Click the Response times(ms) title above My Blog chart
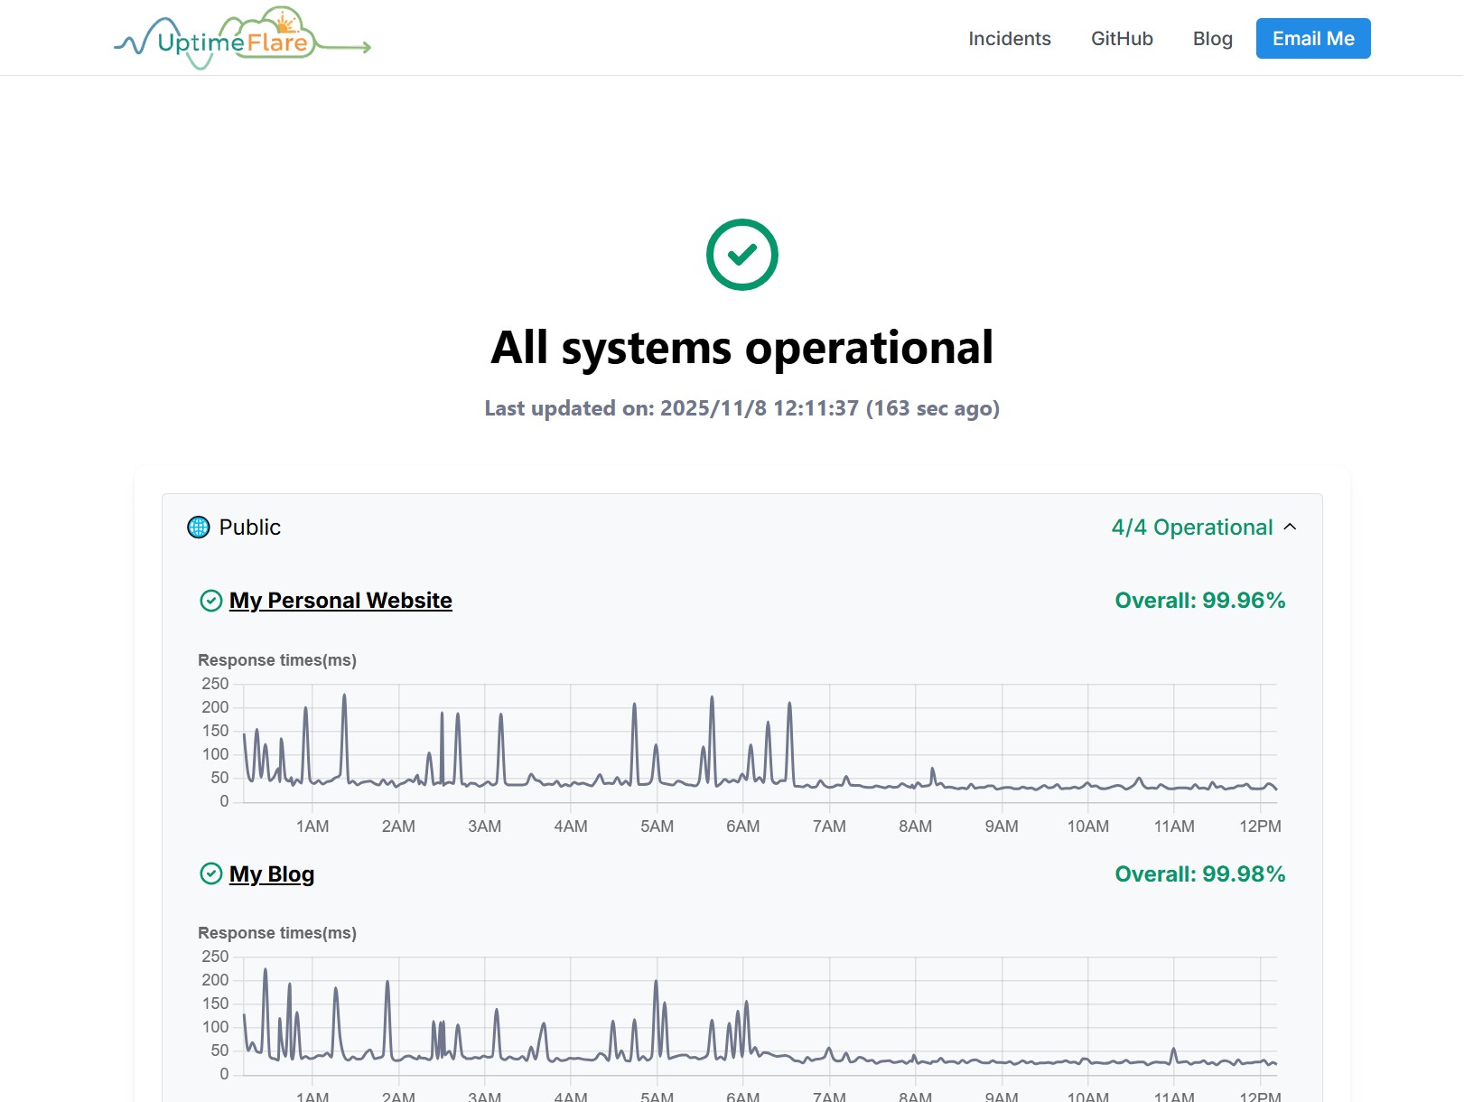1464x1102 pixels. point(277,932)
